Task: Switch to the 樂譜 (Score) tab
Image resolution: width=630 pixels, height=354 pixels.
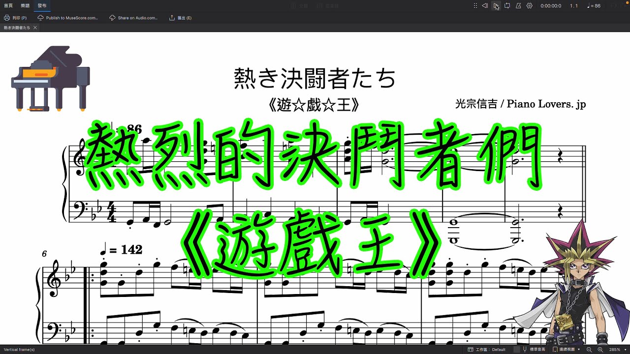Action: (x=25, y=6)
